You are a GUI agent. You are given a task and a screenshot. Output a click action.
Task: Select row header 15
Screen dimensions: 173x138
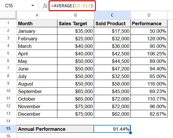[8, 129]
